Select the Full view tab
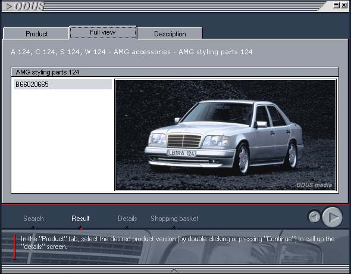351x274 pixels. (x=103, y=33)
